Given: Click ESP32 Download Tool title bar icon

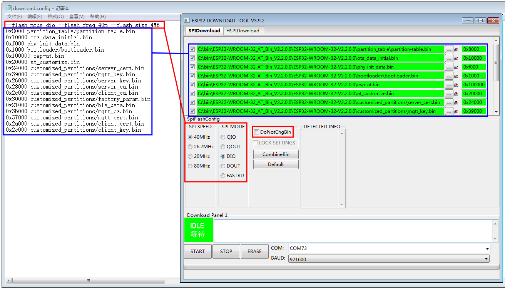Looking at the screenshot, I should pyautogui.click(x=186, y=20).
